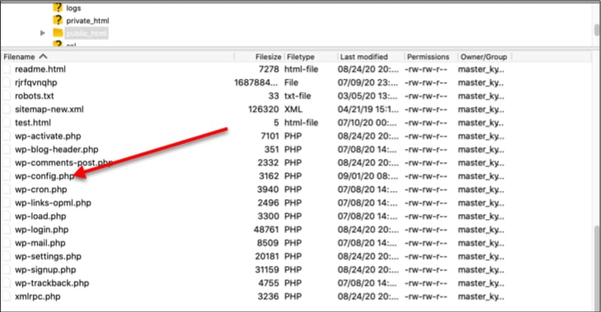
Task: Select the logs tree item
Action: pos(73,7)
